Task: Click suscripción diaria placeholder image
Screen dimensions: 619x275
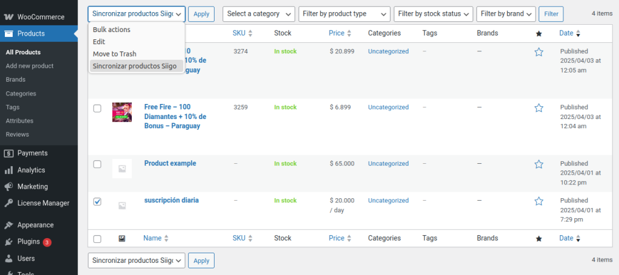Action: (x=122, y=205)
